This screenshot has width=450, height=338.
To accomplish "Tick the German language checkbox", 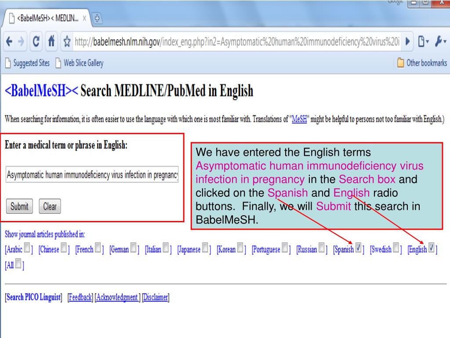I will 134,247.
